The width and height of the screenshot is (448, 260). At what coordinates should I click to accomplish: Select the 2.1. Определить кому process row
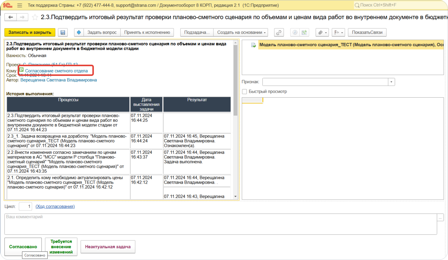point(68,187)
